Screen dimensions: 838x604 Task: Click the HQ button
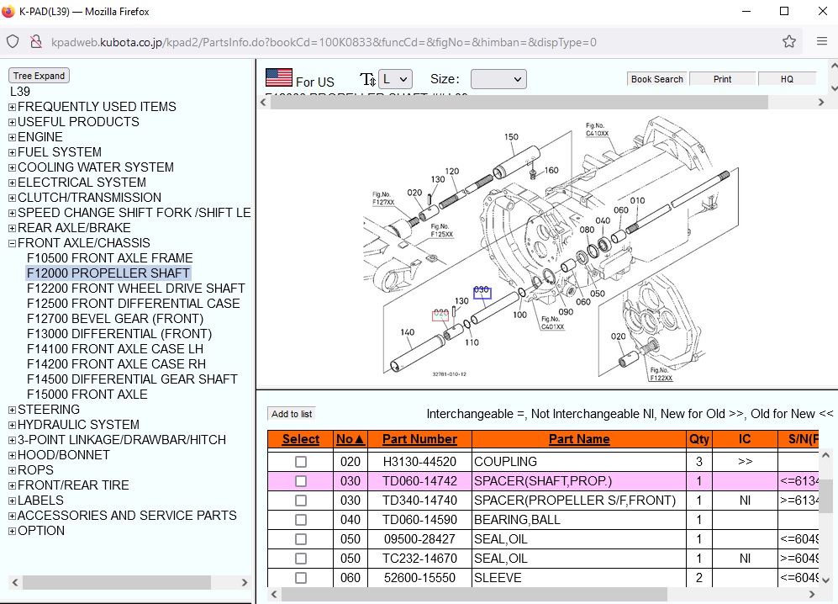click(787, 79)
